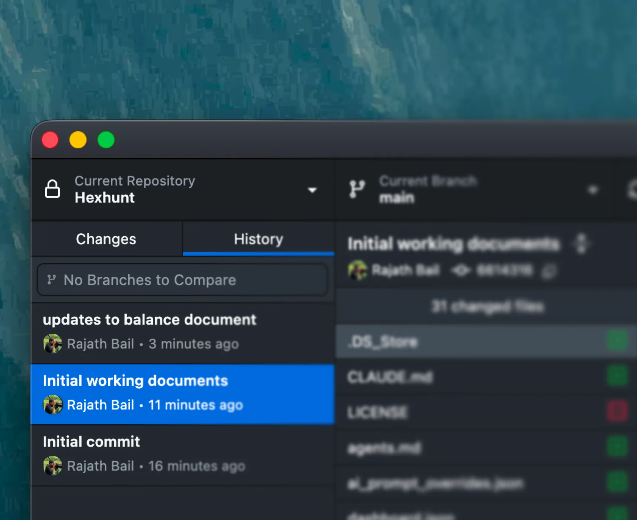
Task: Click the '3 minutes ago' timestamp
Action: 194,344
